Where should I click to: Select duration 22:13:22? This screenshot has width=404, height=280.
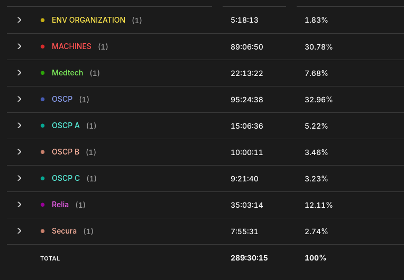pos(246,73)
